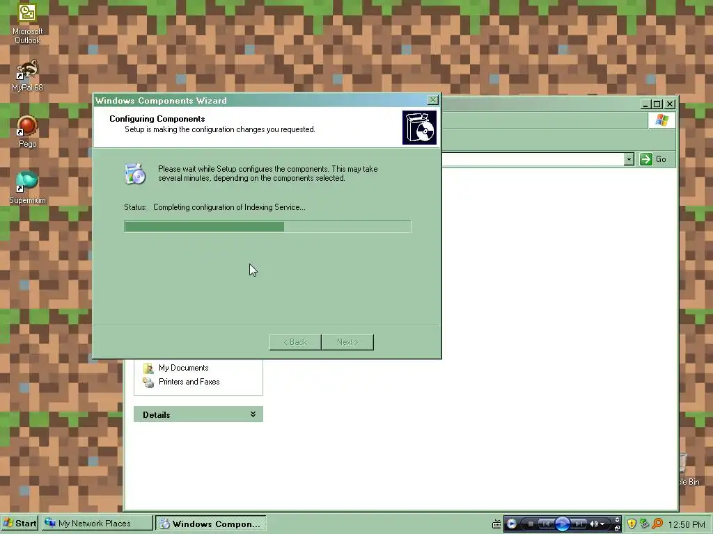
Task: Click the 'Details' panel header label
Action: [157, 414]
